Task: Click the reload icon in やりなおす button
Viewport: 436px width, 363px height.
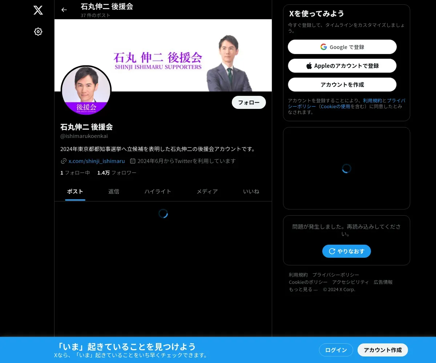Action: click(x=332, y=251)
